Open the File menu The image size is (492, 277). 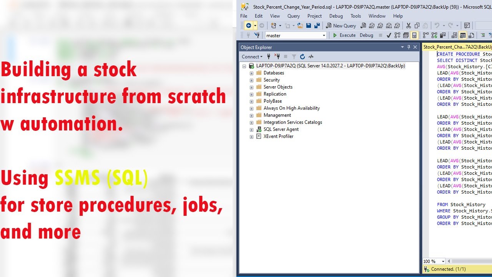pos(244,16)
